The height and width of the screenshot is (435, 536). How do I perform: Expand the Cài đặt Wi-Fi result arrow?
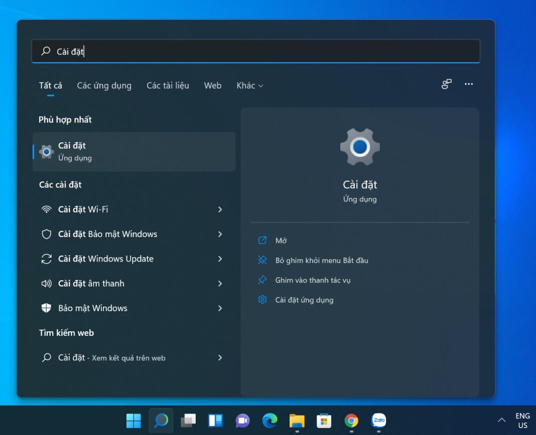[220, 209]
